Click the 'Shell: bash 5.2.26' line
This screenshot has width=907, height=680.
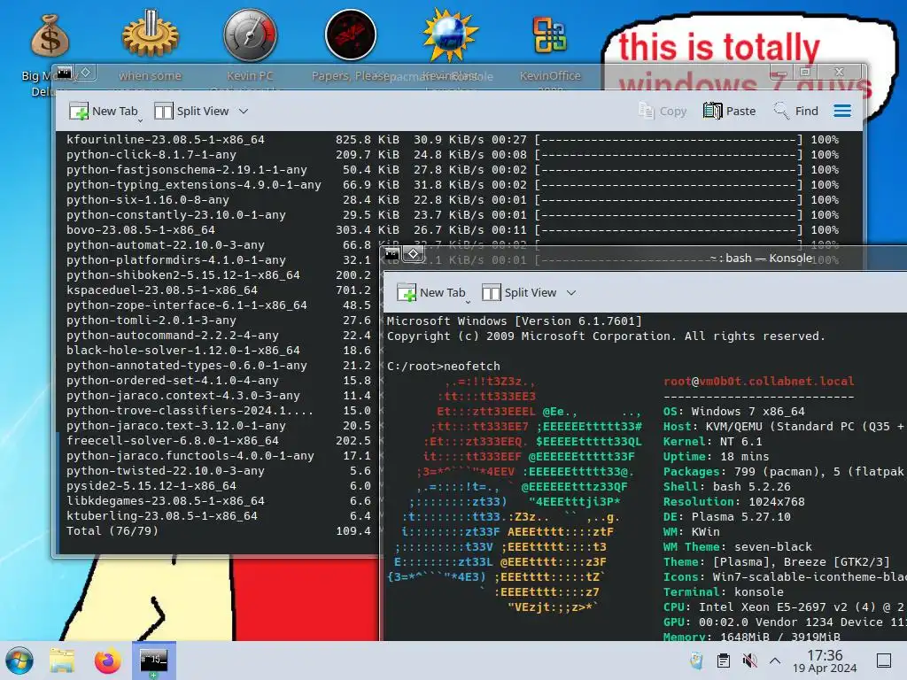click(x=726, y=486)
